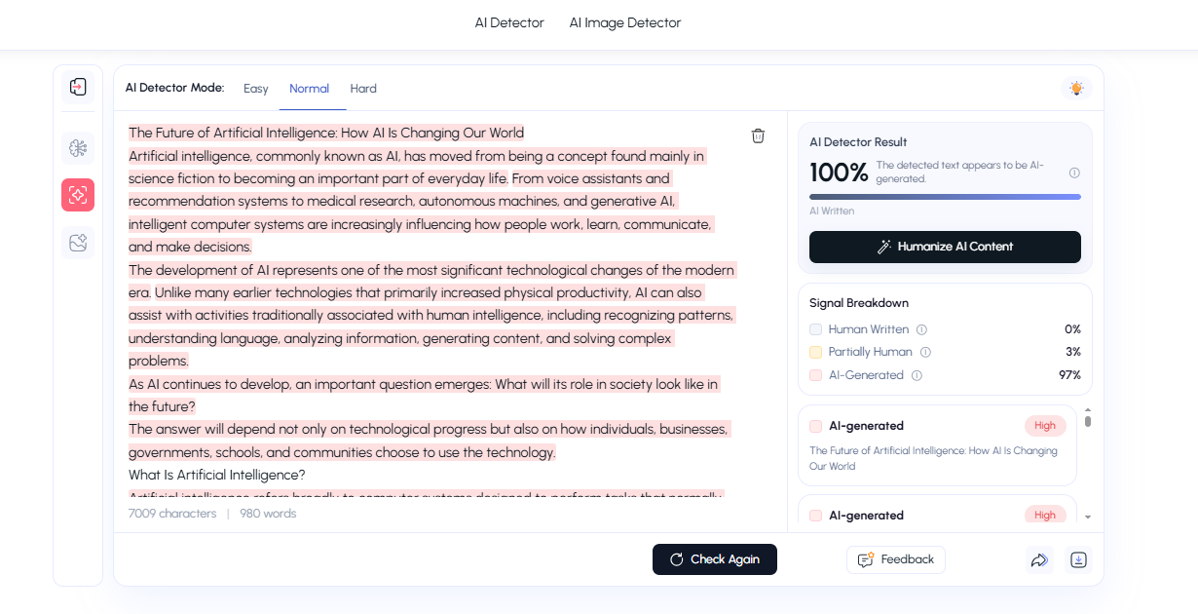Screen dimensions: 1198x614
Task: Click the AI Written progress bar
Action: point(945,197)
